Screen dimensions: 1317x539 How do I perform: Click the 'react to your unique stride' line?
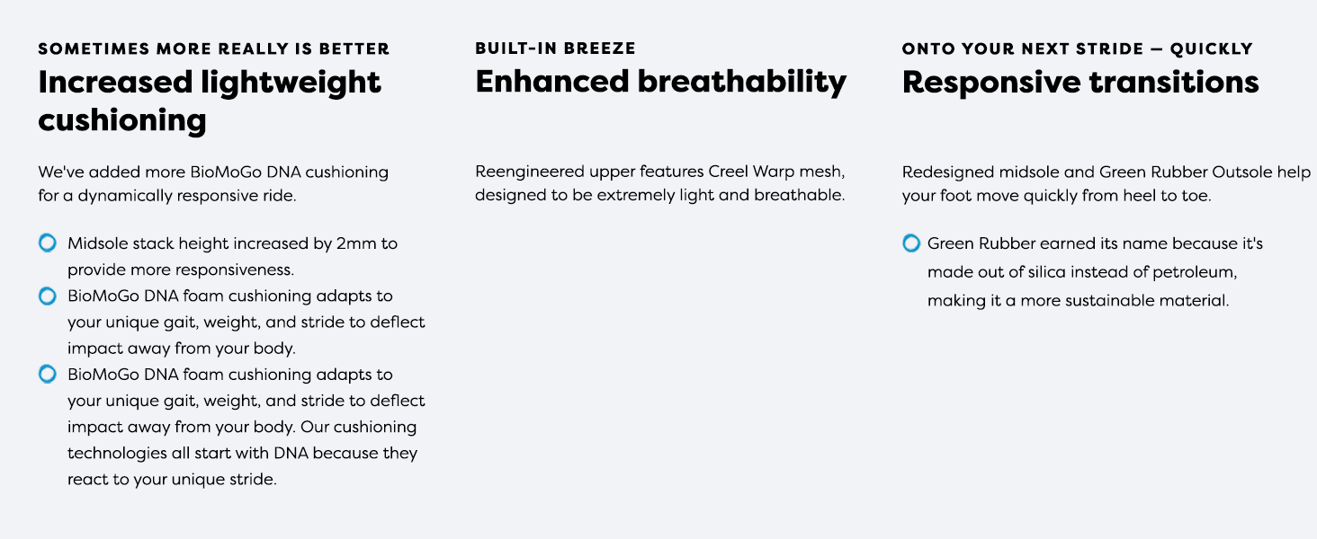pyautogui.click(x=172, y=480)
